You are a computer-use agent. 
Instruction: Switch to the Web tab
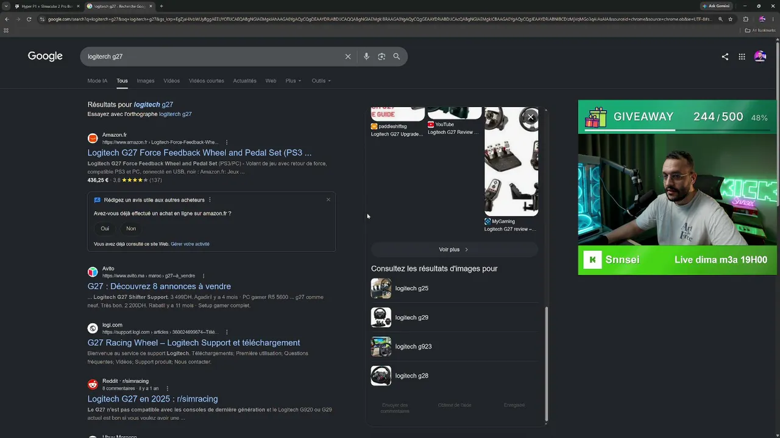(271, 81)
